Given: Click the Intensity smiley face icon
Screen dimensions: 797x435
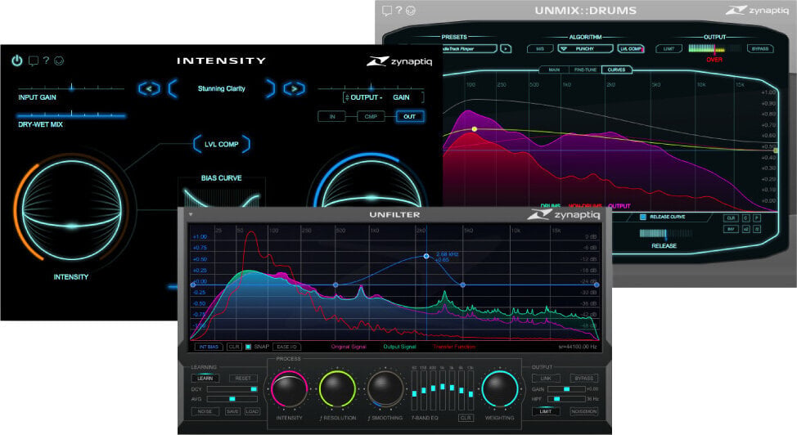Looking at the screenshot, I should [59, 61].
